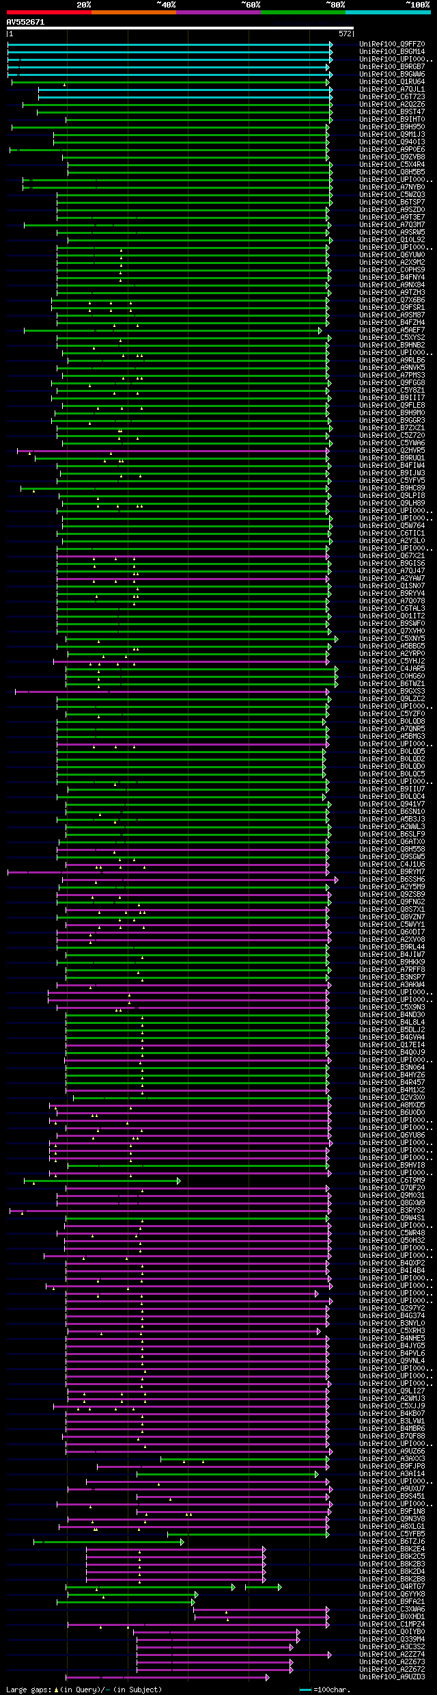The width and height of the screenshot is (437, 1695).
Task: Select the UniRef100_C4J1U6 label
Action: [x=392, y=865]
